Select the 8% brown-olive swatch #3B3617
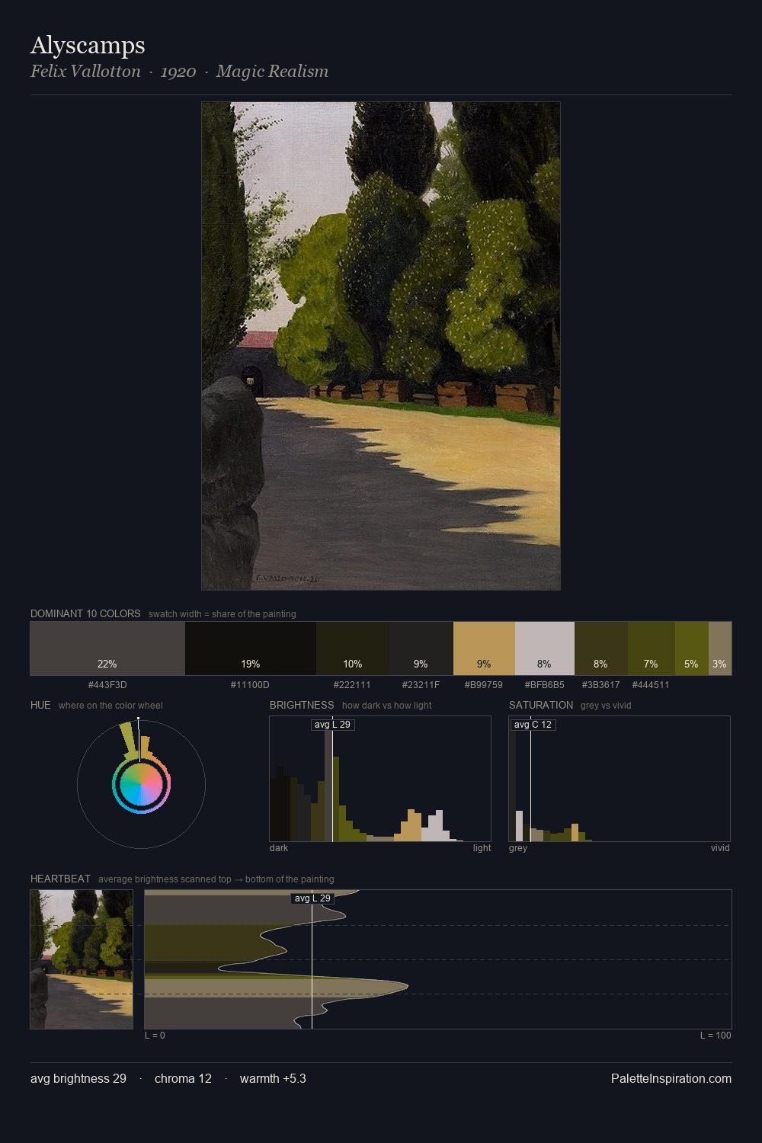The width and height of the screenshot is (762, 1143). (x=601, y=648)
